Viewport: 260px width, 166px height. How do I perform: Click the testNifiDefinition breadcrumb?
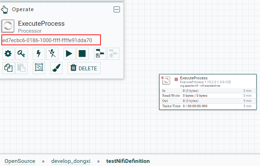click(x=128, y=161)
